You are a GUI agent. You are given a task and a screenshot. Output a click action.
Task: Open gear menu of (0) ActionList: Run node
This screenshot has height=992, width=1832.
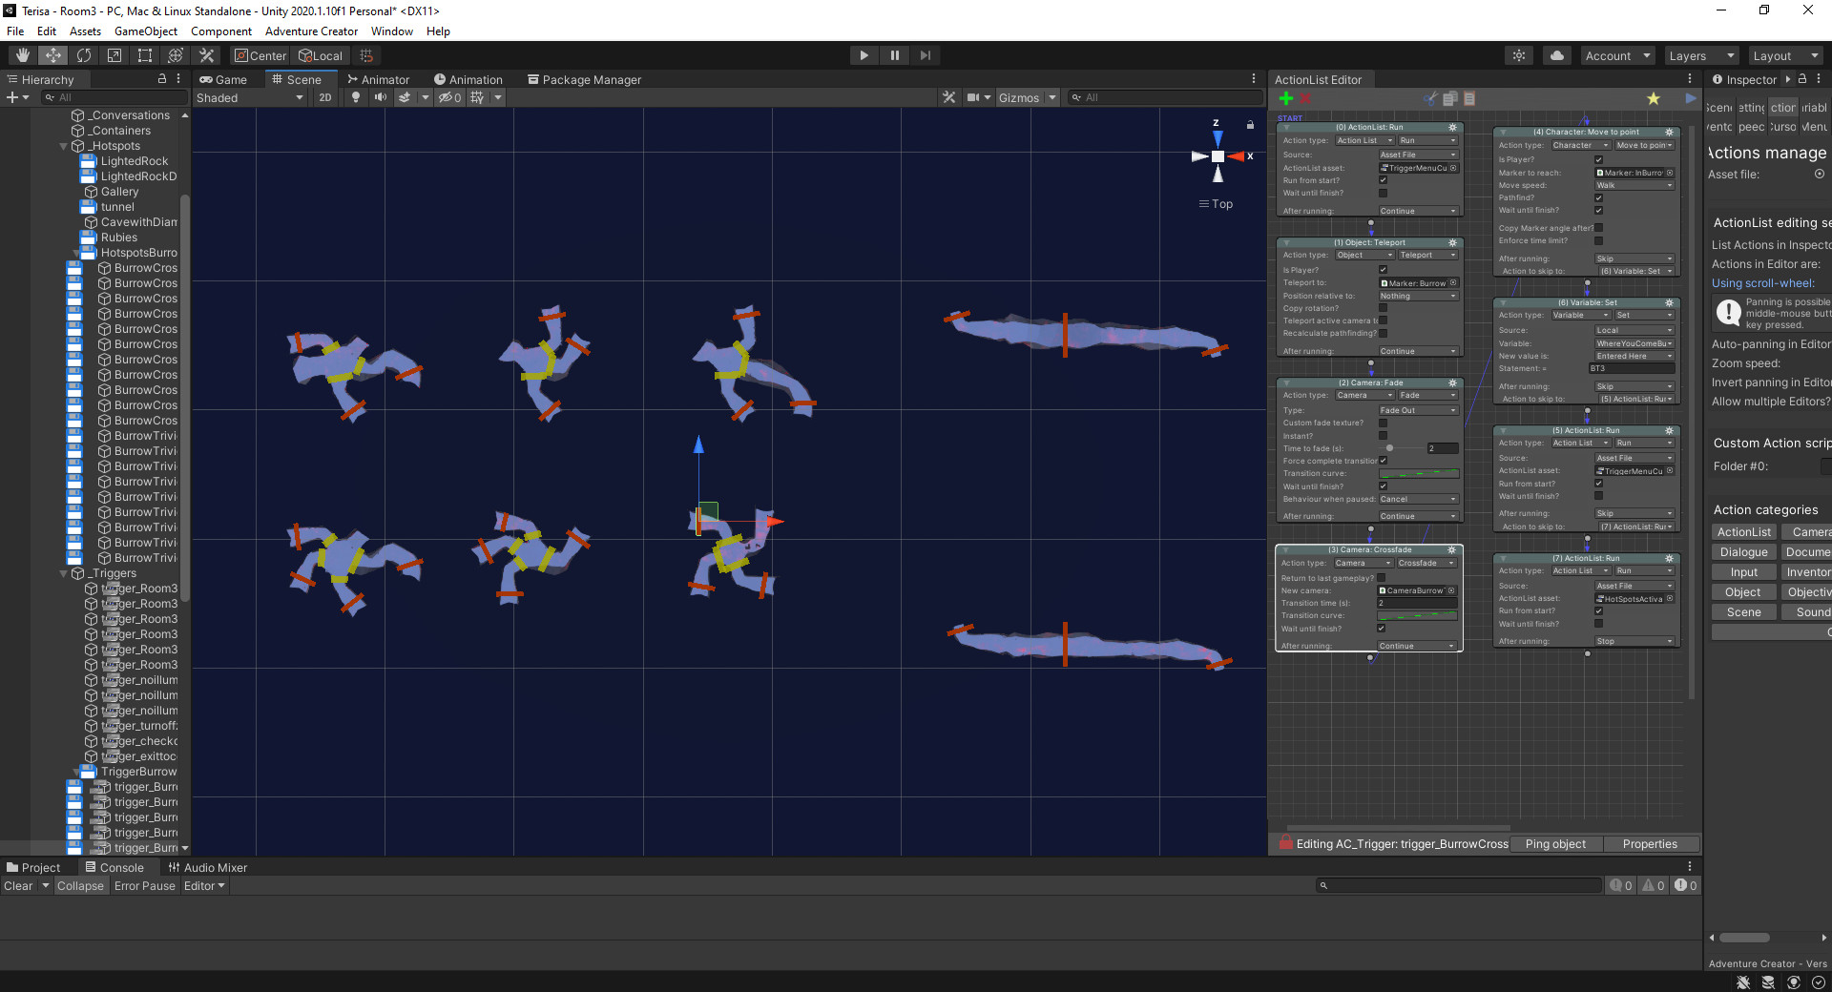coord(1453,127)
